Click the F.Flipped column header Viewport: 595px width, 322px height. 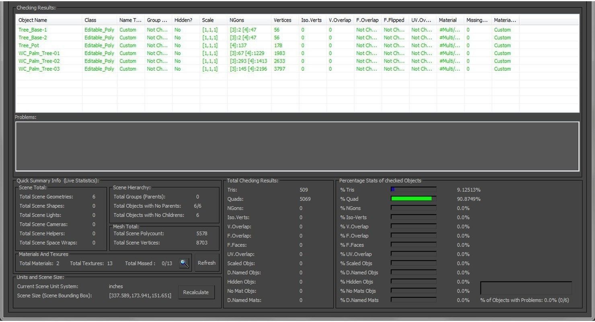(395, 20)
